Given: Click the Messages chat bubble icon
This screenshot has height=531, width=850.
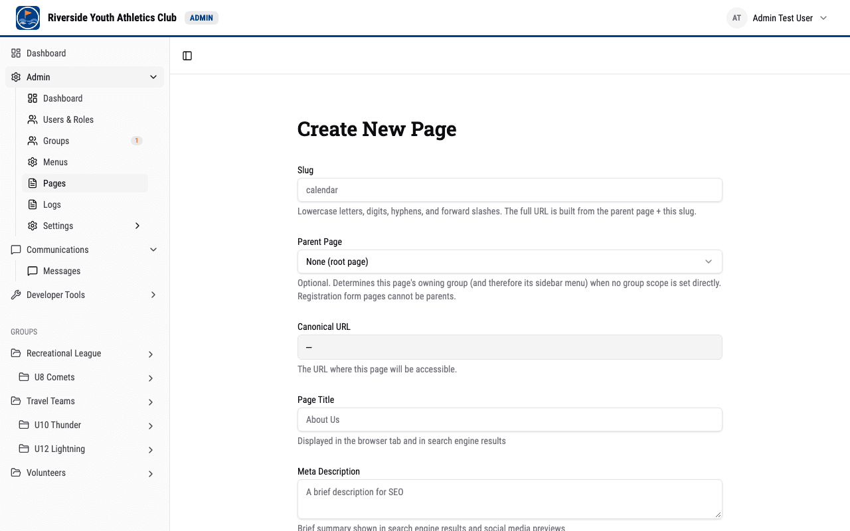Looking at the screenshot, I should [x=33, y=271].
